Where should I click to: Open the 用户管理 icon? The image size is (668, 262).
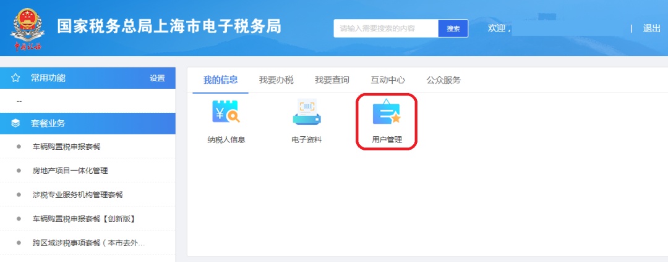click(x=387, y=112)
